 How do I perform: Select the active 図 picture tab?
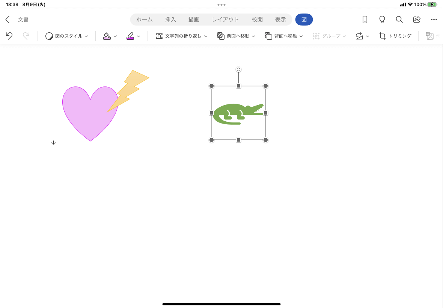(304, 20)
